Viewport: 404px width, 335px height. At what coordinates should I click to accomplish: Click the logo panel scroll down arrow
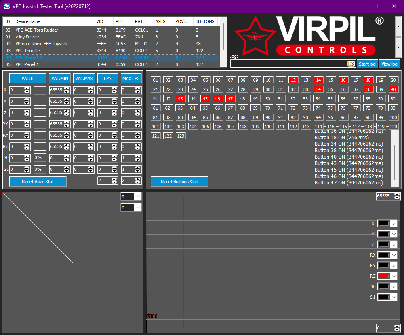398,47
